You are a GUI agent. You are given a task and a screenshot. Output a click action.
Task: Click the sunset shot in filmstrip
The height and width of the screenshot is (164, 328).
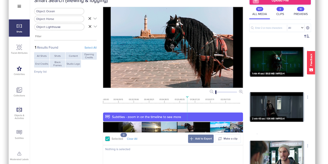(151, 127)
